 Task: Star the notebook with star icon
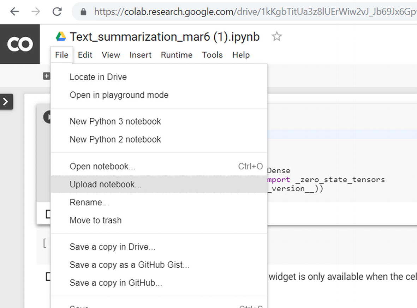pyautogui.click(x=276, y=36)
